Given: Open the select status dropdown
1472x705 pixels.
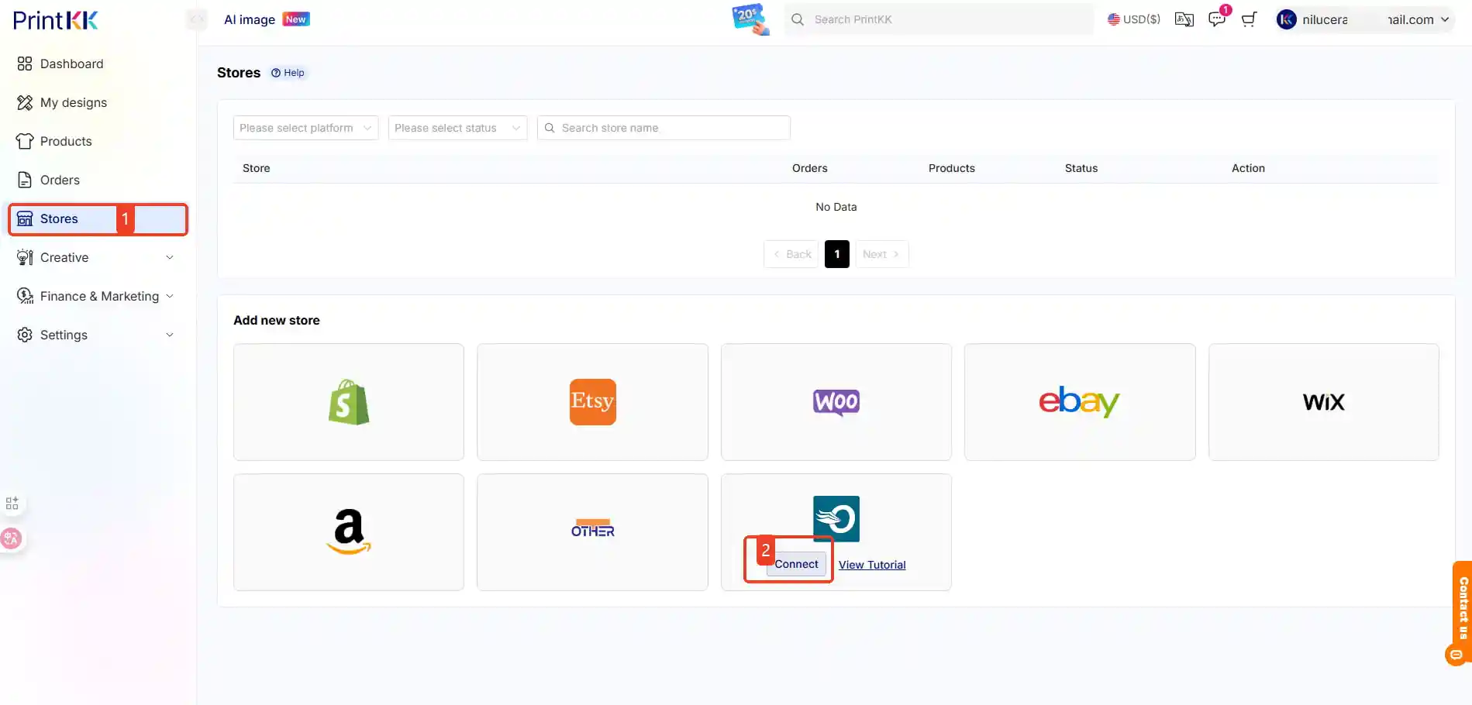Looking at the screenshot, I should coord(457,128).
